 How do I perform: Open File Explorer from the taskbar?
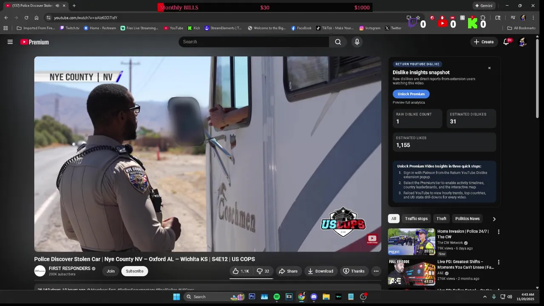326,297
